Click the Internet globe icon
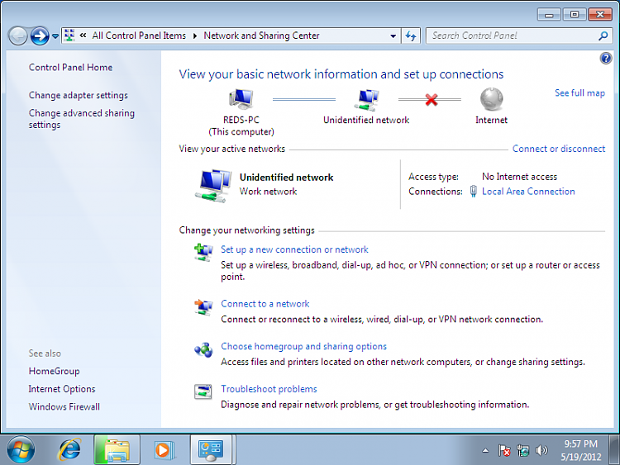 (x=492, y=99)
